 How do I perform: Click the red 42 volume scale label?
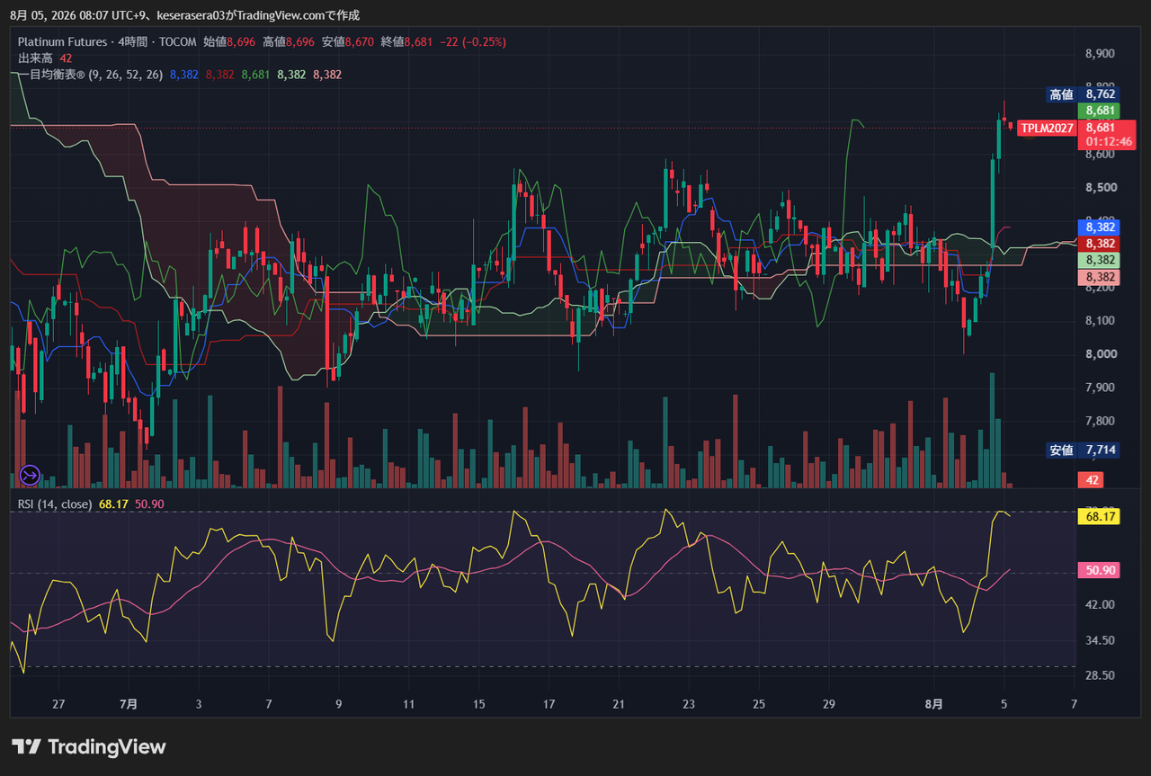coord(1092,480)
